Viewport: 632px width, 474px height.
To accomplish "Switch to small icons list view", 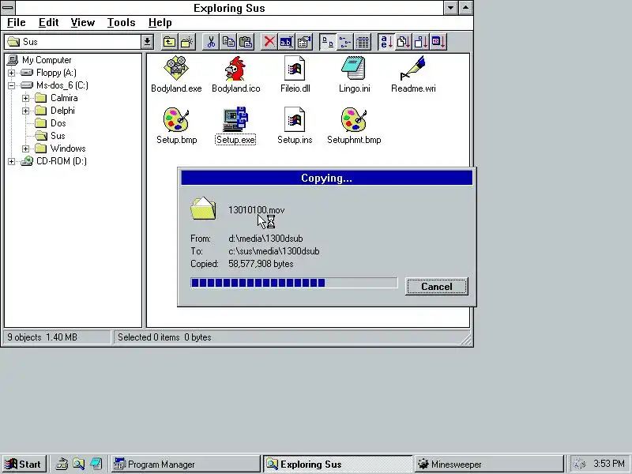I will 345,42.
